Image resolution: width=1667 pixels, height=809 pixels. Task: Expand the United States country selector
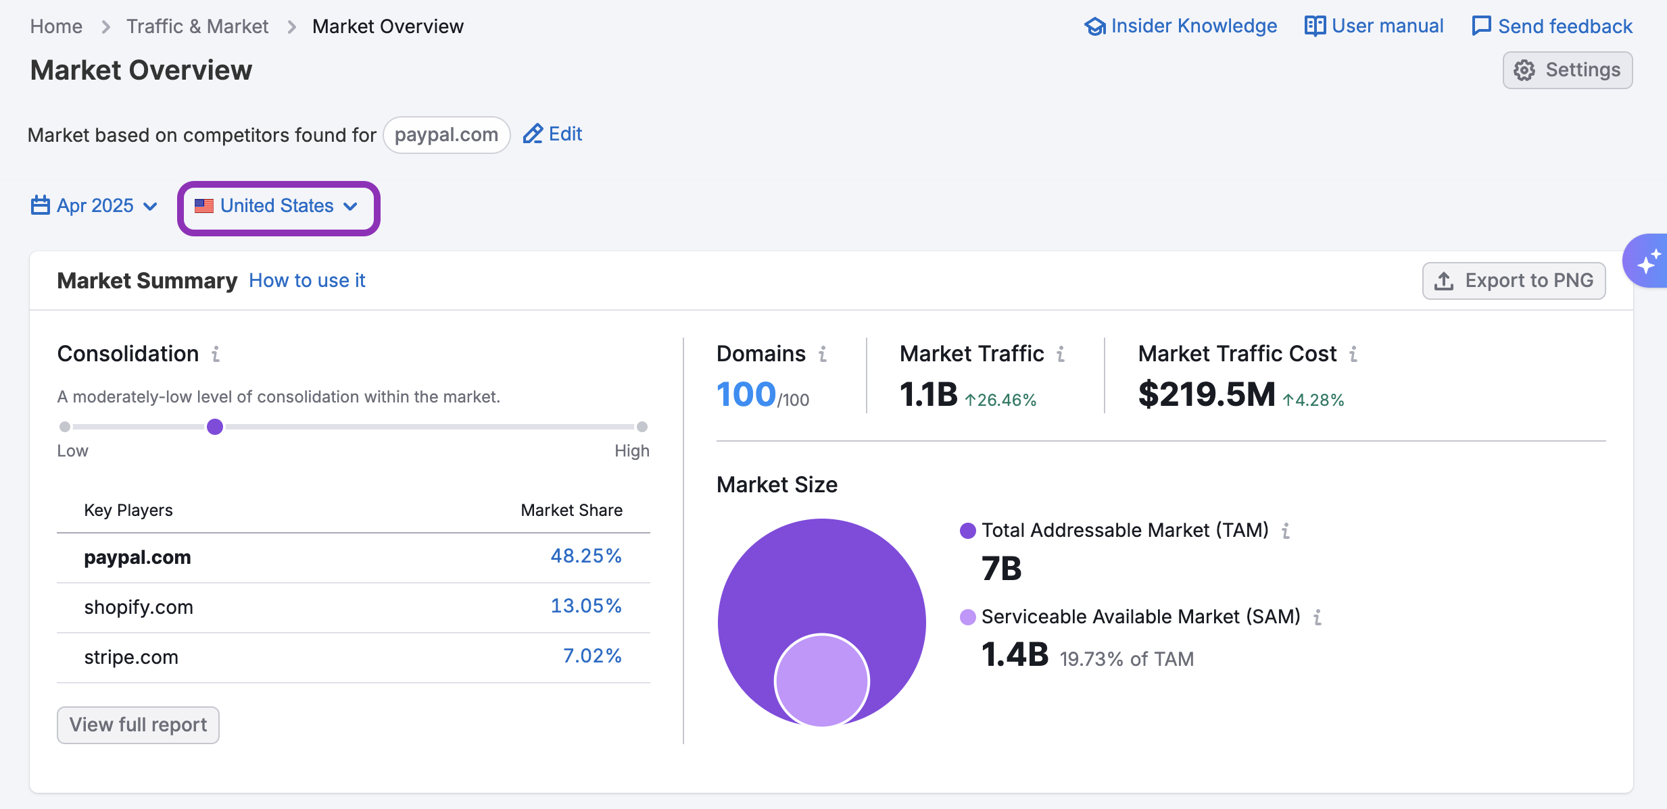pos(277,206)
